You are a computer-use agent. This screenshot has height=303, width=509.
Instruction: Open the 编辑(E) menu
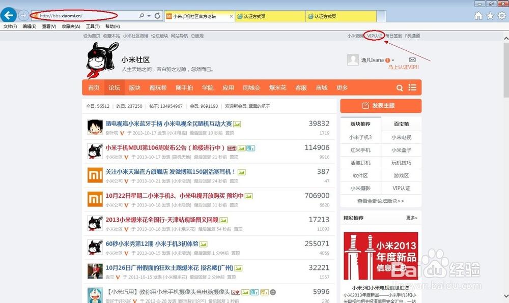click(29, 26)
